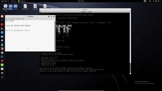Maximize the Leafpad Untitled window
The width and height of the screenshot is (162, 91).
pyautogui.click(x=51, y=16)
